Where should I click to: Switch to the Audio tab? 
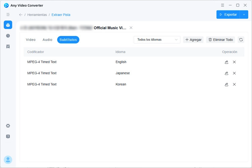point(47,40)
